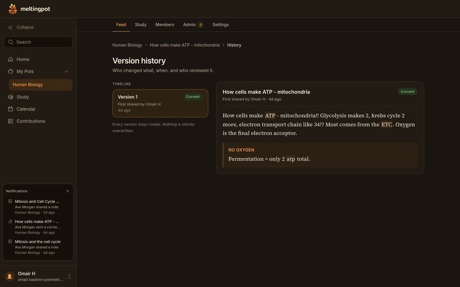Click the Contributions icon in sidebar

11,121
